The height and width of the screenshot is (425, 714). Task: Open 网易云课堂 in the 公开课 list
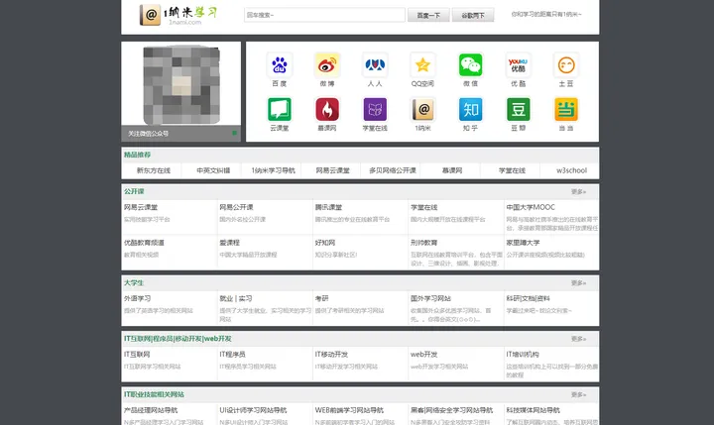(141, 207)
